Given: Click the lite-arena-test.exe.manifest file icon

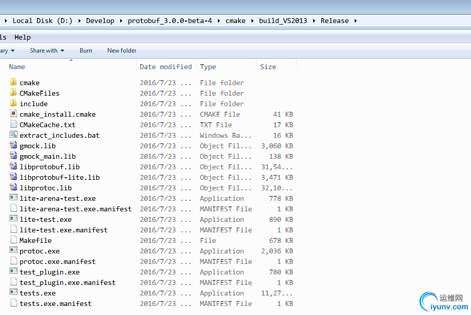Looking at the screenshot, I should click(13, 208).
